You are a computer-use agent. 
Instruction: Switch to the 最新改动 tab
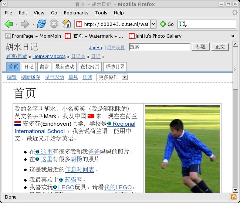(x=65, y=67)
